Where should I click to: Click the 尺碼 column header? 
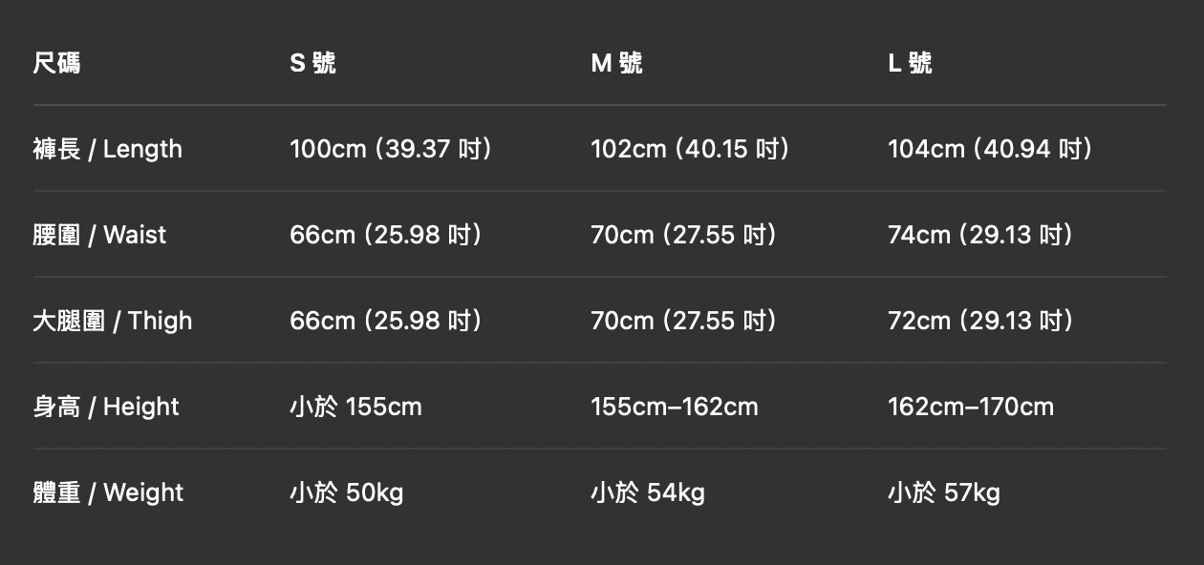pyautogui.click(x=56, y=63)
